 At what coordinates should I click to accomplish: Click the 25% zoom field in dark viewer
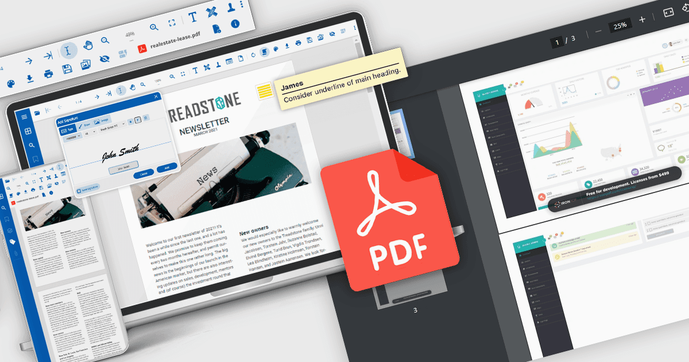(x=620, y=25)
